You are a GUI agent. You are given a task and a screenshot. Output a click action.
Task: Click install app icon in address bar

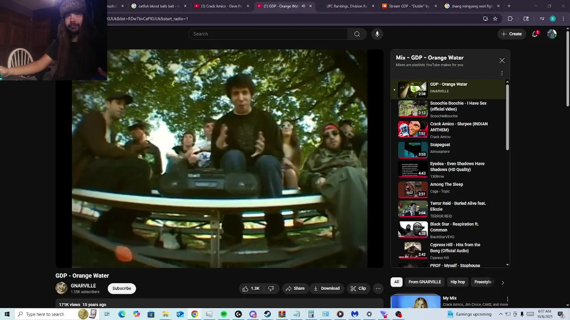tap(485, 19)
